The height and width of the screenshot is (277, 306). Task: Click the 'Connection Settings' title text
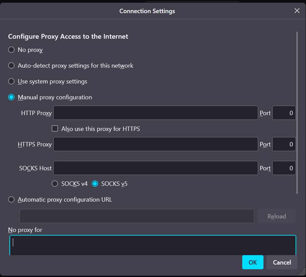point(147,11)
